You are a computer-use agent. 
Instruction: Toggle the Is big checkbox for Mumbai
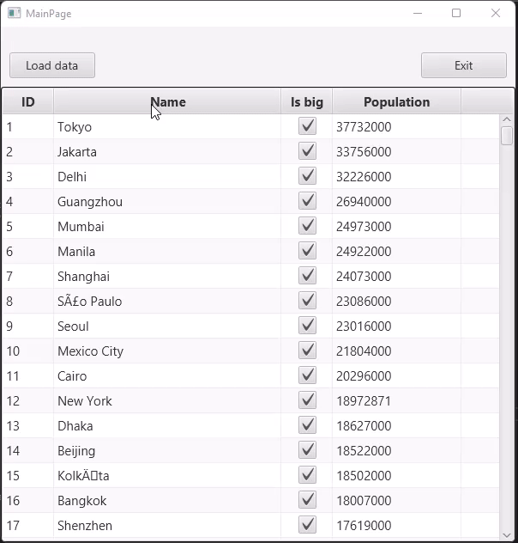point(307,226)
